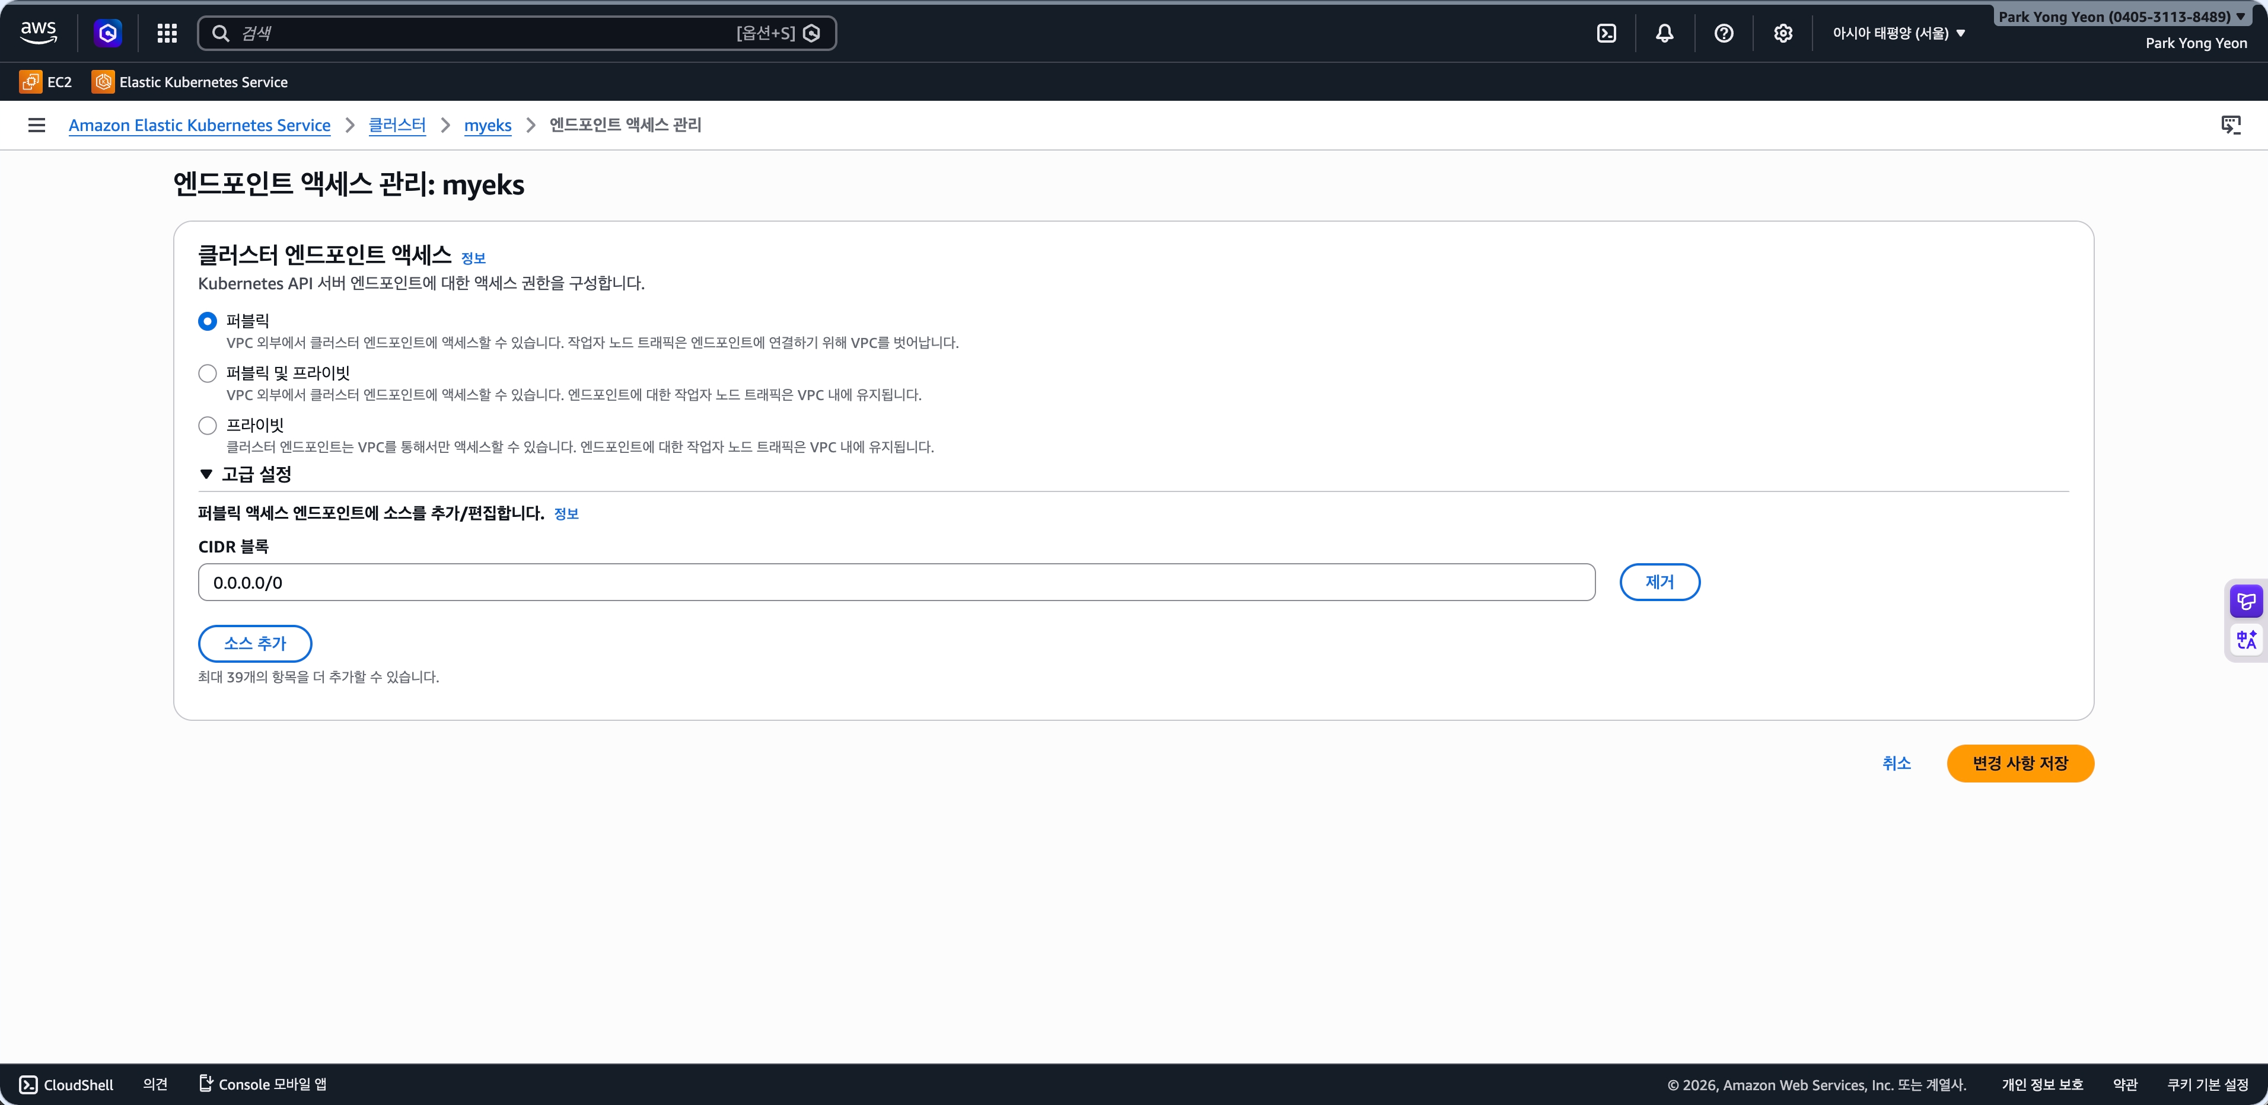
Task: Click the AWS logo home icon
Action: pos(39,33)
